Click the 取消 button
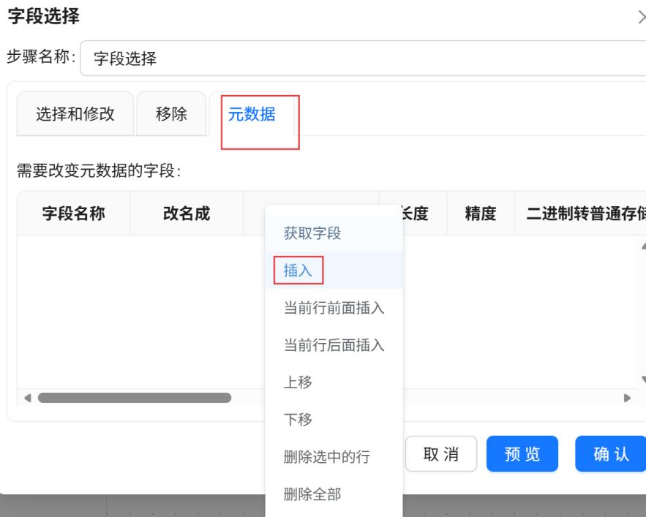Viewport: 646px width, 517px height. [x=441, y=454]
